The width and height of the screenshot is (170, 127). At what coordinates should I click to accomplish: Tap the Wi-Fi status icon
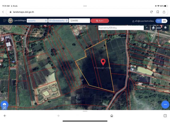tap(158, 6)
